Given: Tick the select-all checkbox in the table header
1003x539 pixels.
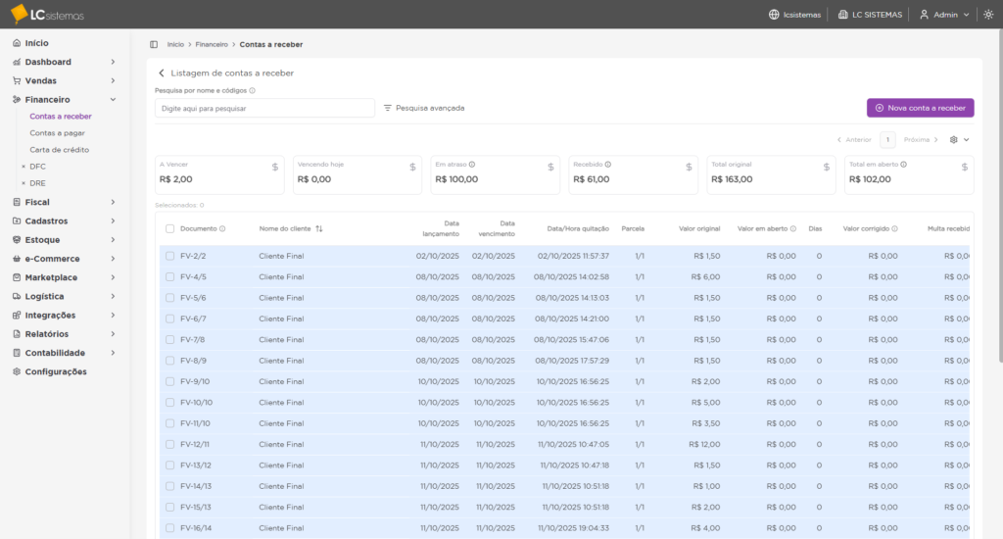Looking at the screenshot, I should pyautogui.click(x=170, y=228).
